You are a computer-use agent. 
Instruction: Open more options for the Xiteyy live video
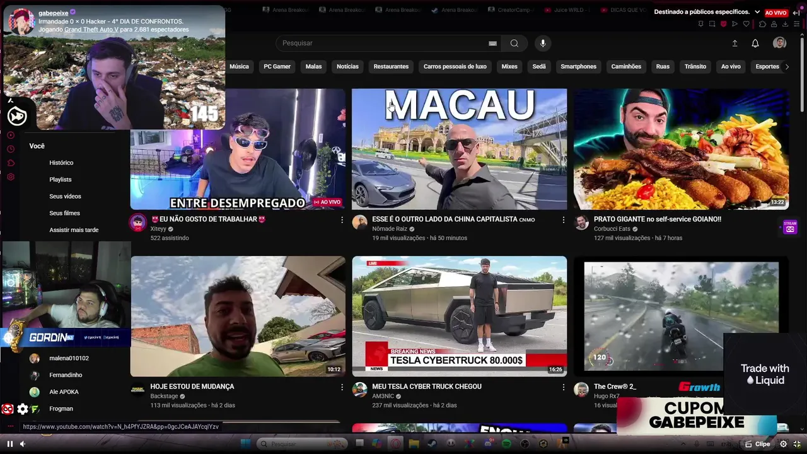click(342, 219)
